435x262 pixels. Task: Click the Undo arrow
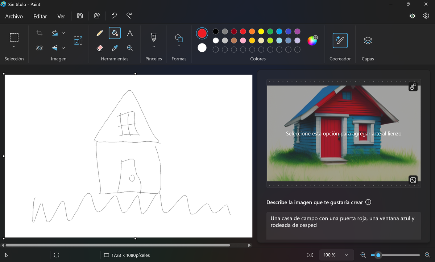pos(114,16)
